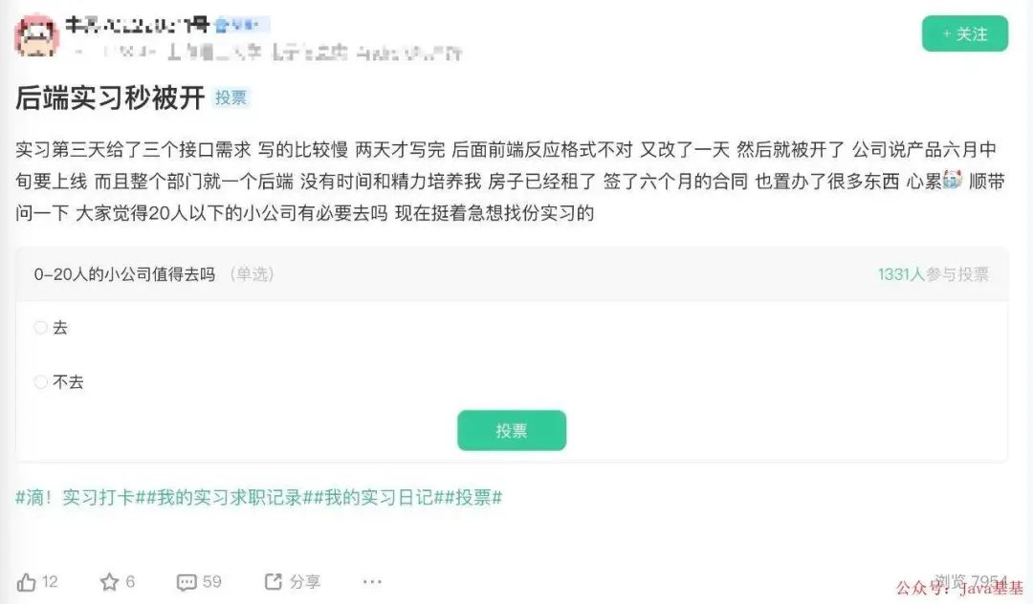
Task: Click the 分享 label text
Action: [x=305, y=582]
